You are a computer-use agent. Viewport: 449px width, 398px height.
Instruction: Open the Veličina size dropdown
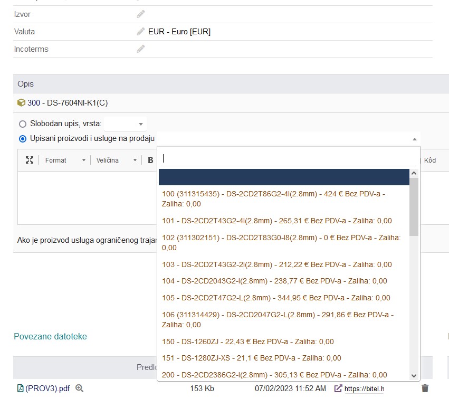(x=116, y=160)
